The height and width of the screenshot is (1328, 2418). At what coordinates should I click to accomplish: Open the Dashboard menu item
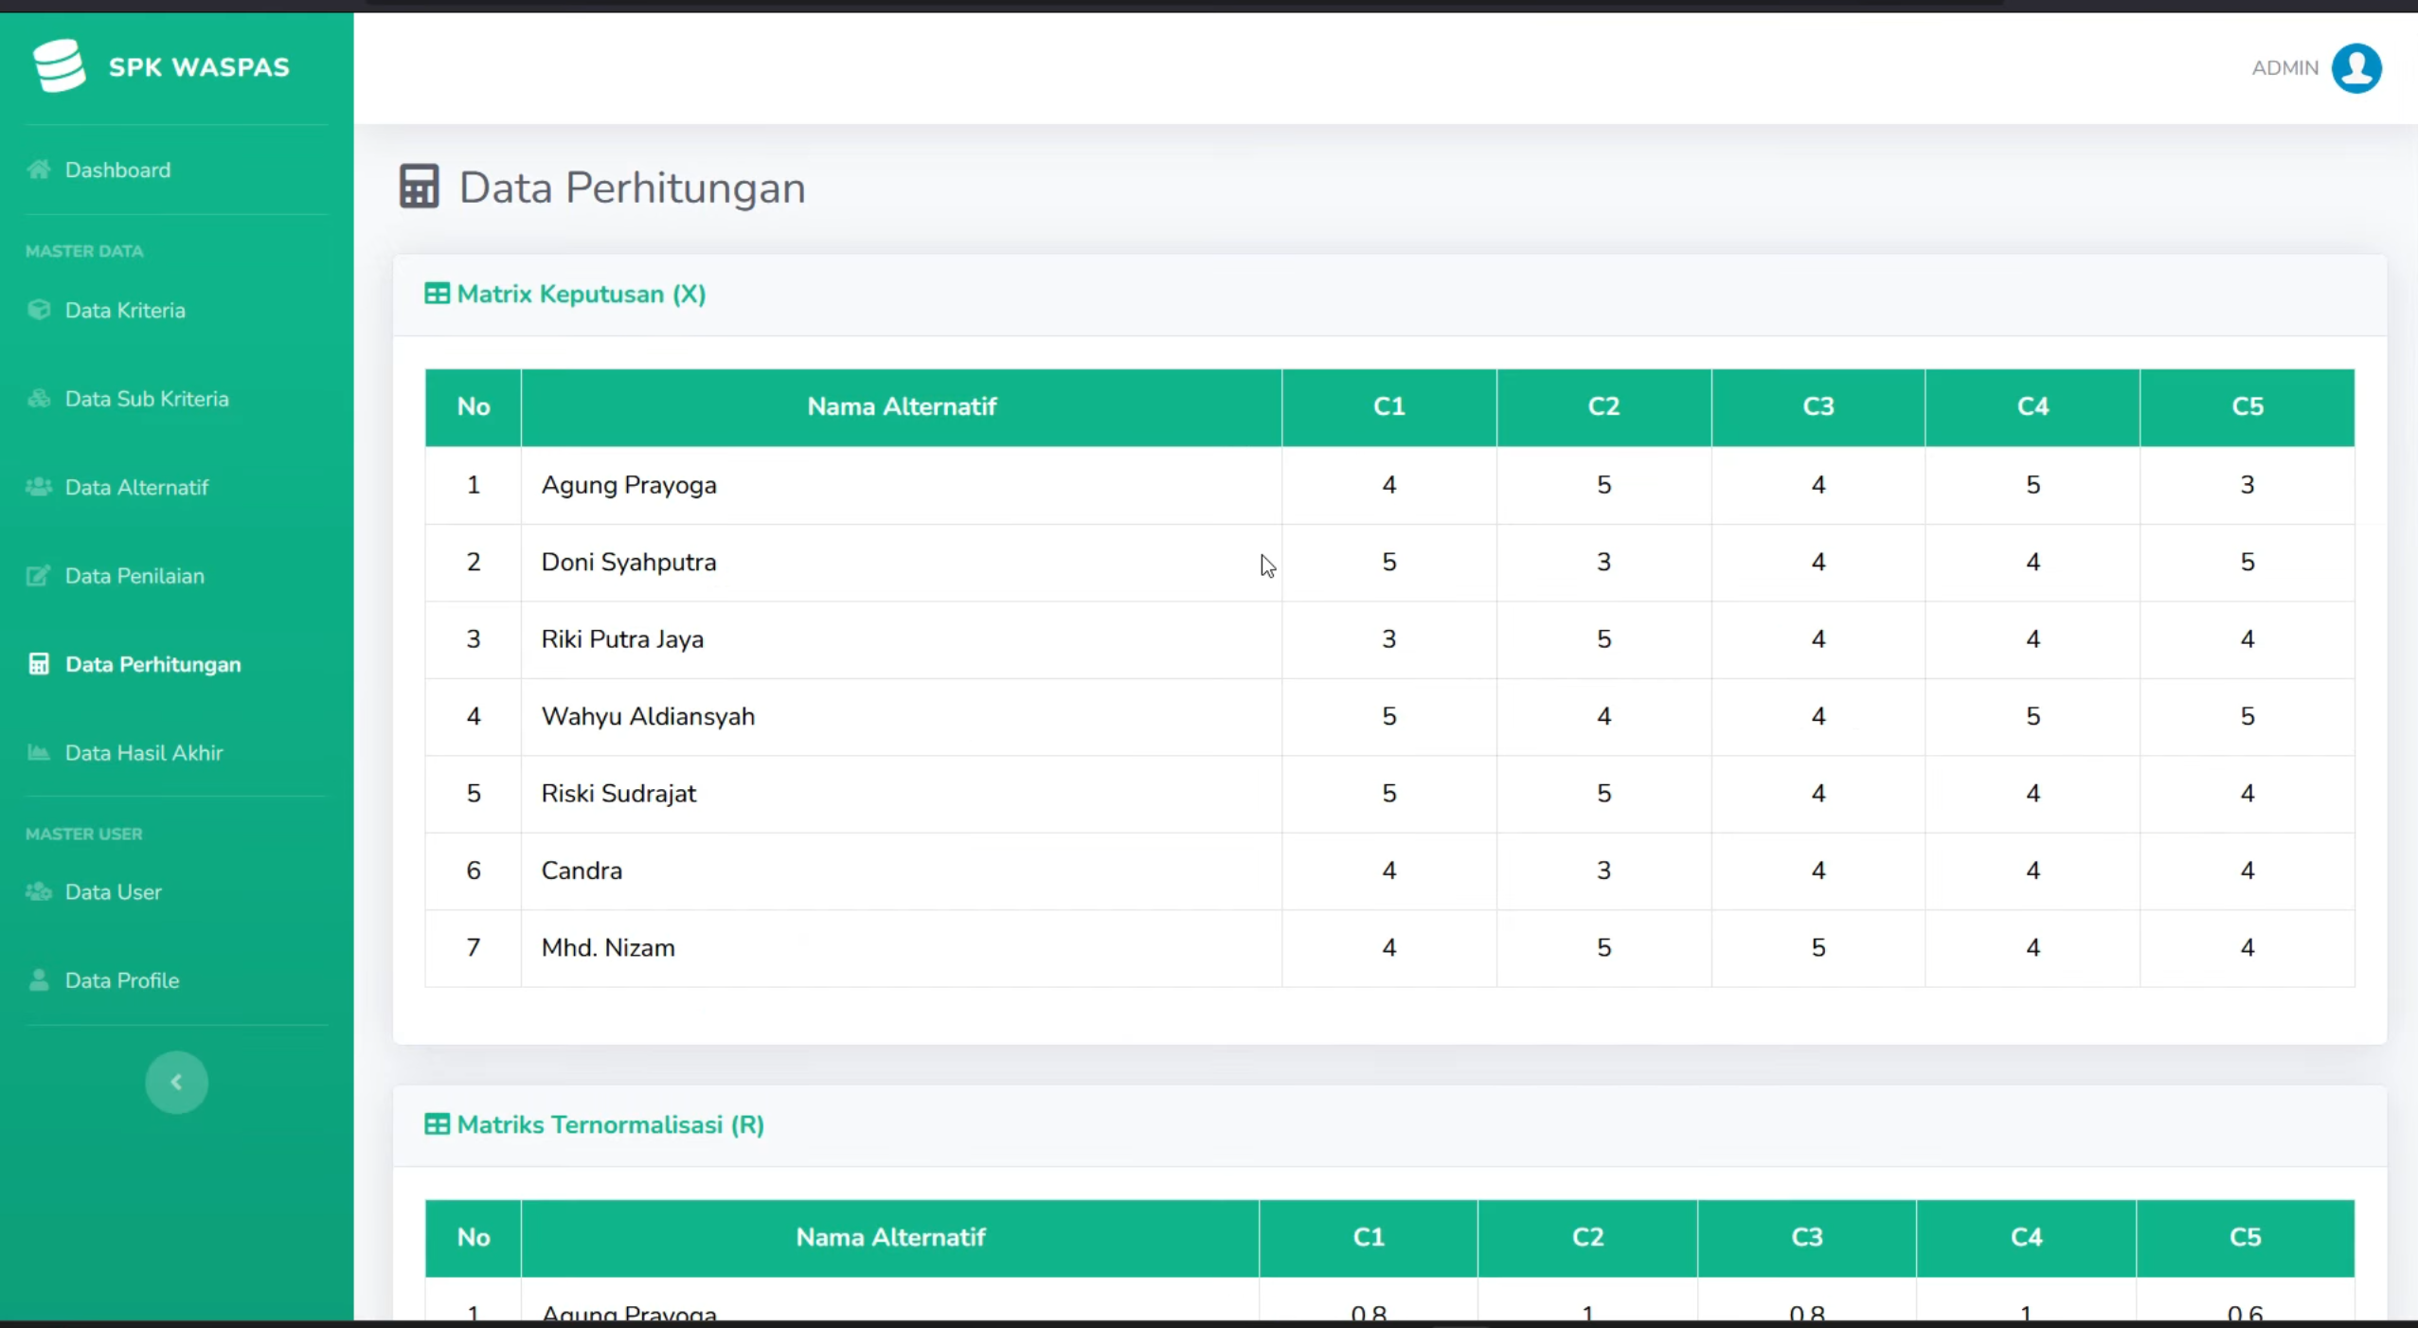(117, 170)
